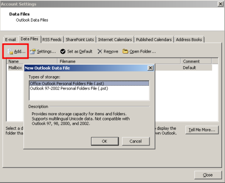
Task: Open the RSS Feeds tab
Action: [x=52, y=40]
